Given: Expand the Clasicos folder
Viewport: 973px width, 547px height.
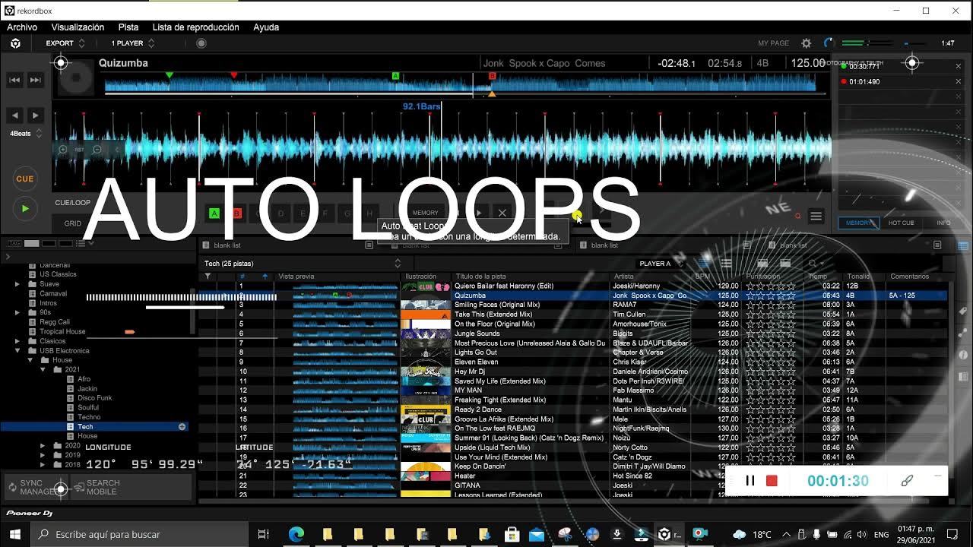Looking at the screenshot, I should 17,341.
